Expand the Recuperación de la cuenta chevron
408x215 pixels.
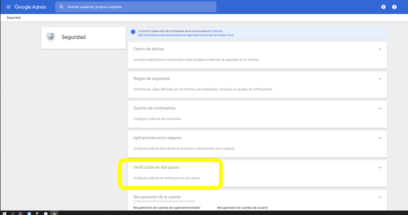pyautogui.click(x=380, y=197)
